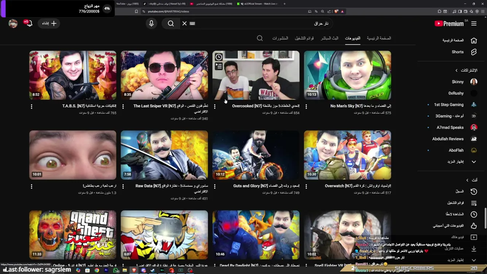This screenshot has width=487, height=274.
Task: Click the magnifier search button
Action: 171,24
